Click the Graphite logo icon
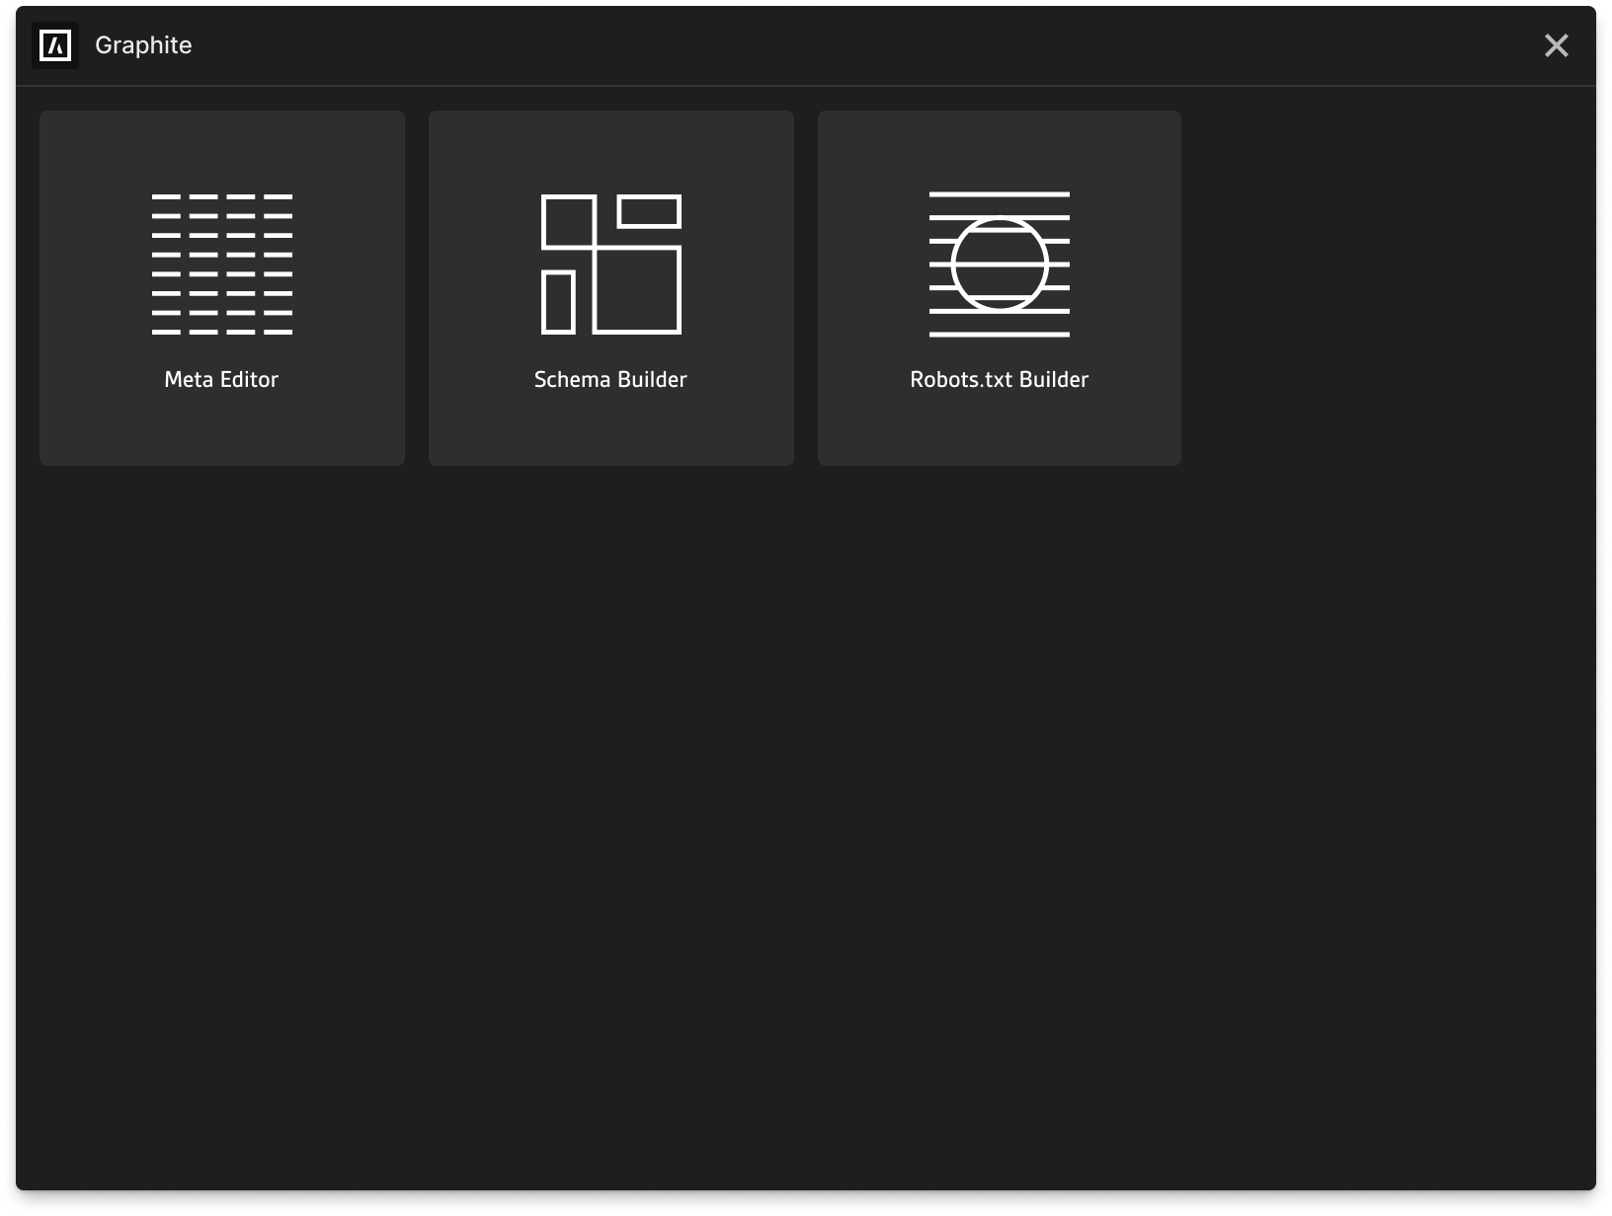Screen dimensions: 1612x1216 click(55, 45)
